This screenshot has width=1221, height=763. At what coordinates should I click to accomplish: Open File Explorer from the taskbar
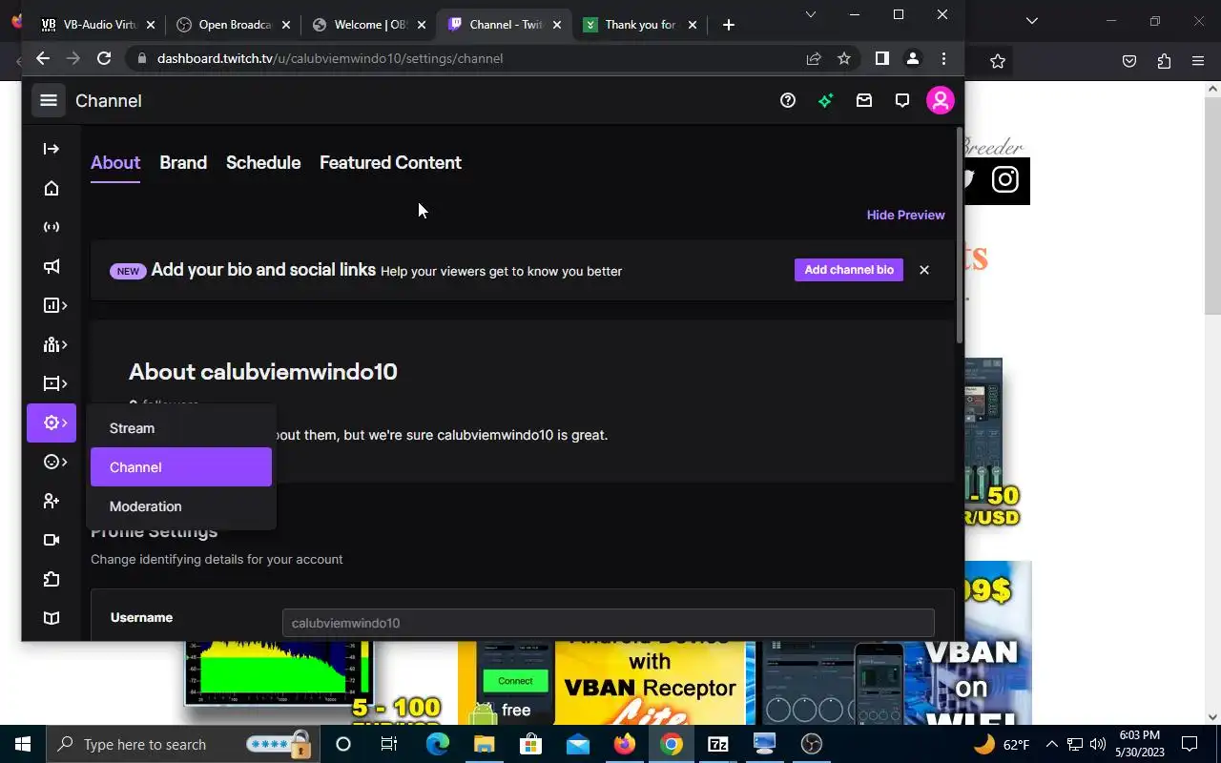pos(485,744)
